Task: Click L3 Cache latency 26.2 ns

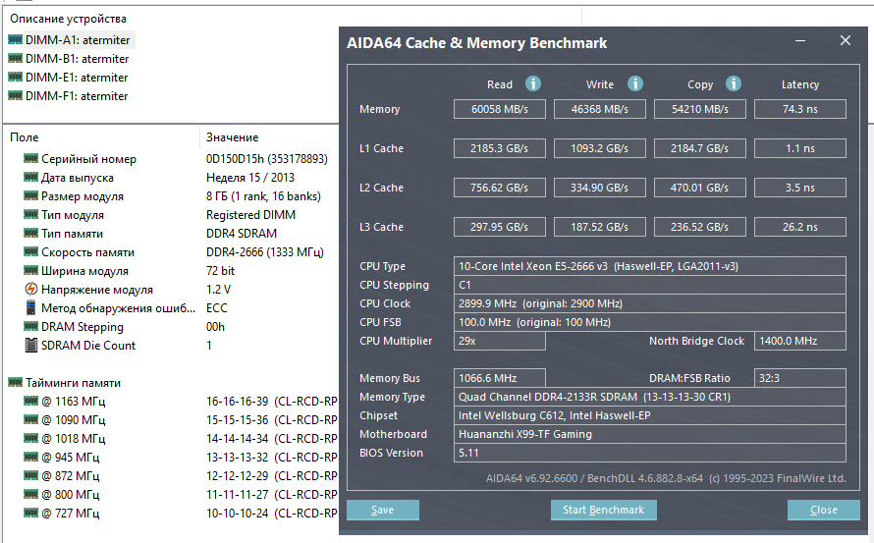Action: 800,227
